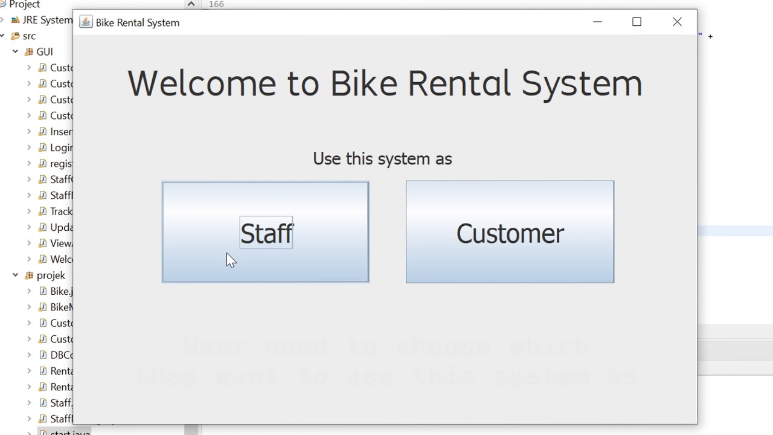
Task: Expand the Upda file tree arrow
Action: click(x=29, y=227)
